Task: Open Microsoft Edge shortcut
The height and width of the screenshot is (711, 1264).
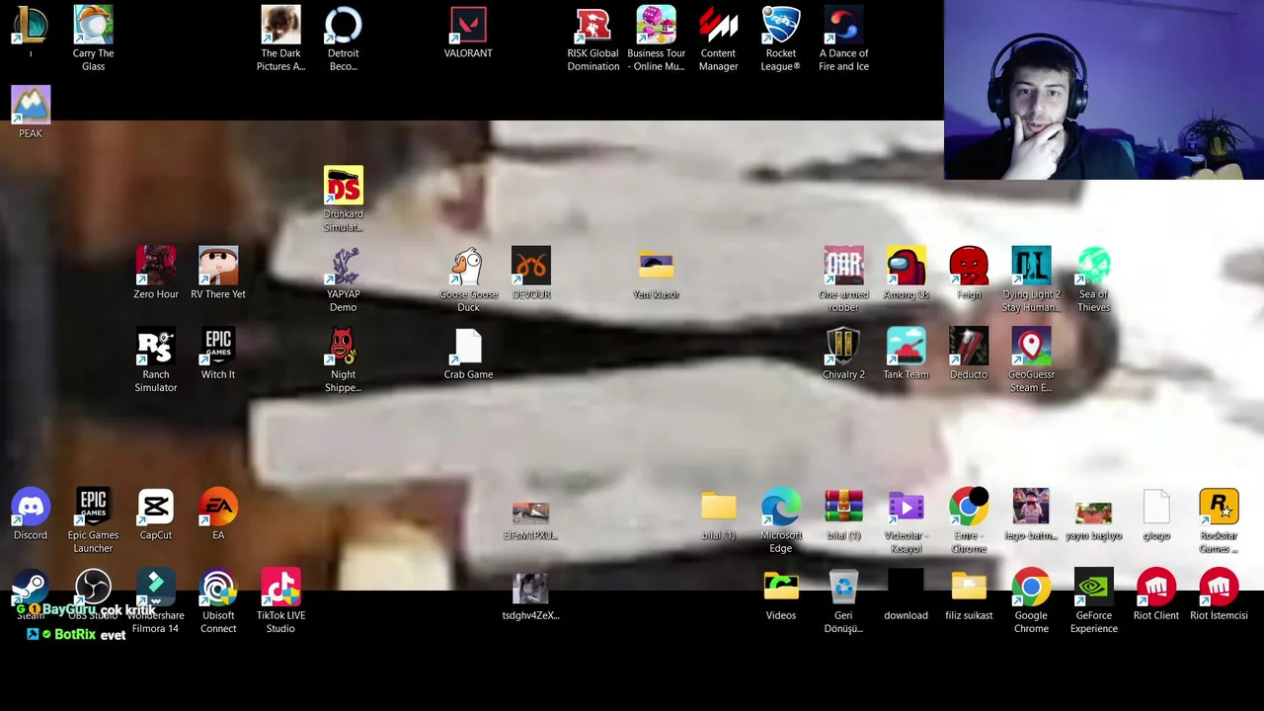Action: (781, 520)
